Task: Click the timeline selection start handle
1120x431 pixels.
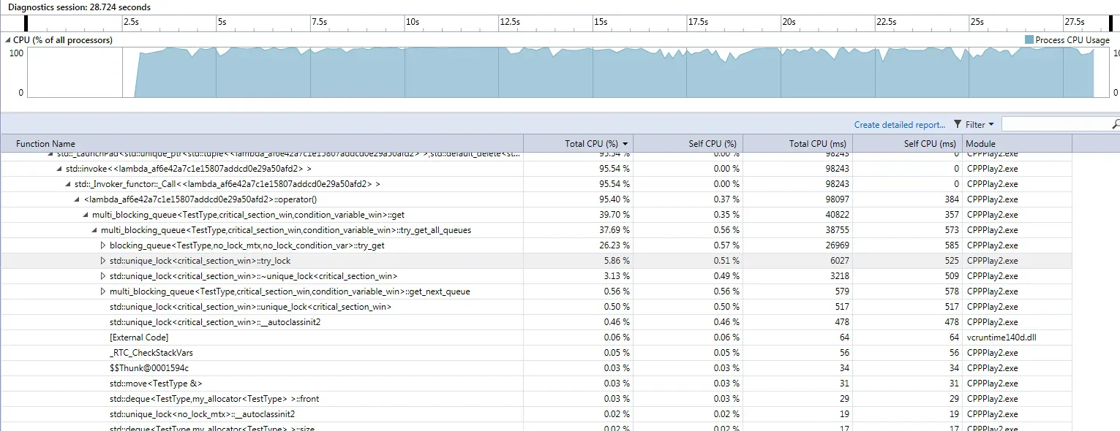Action: click(26, 23)
